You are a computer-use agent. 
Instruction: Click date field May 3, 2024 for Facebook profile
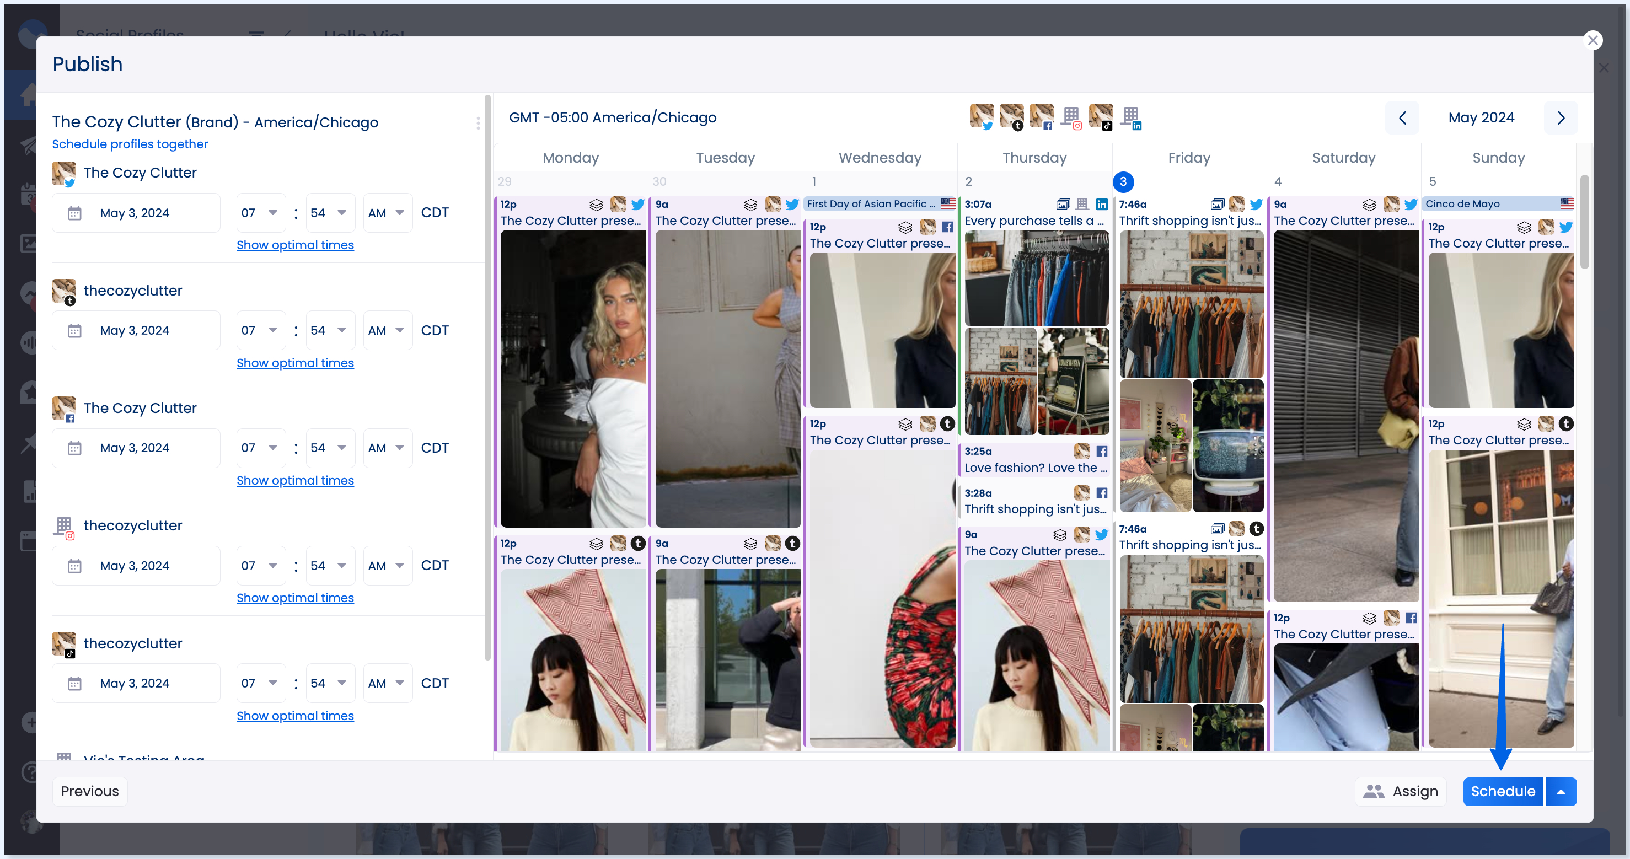(136, 448)
